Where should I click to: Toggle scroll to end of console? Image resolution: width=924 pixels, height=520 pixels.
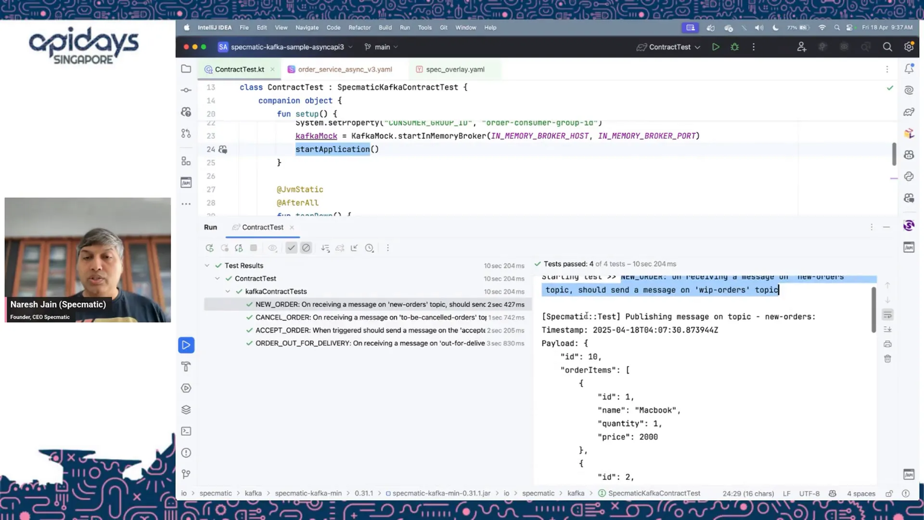[888, 329]
